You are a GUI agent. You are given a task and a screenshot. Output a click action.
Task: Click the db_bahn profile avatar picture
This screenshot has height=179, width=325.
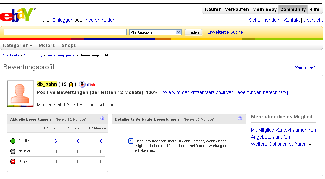(20, 94)
